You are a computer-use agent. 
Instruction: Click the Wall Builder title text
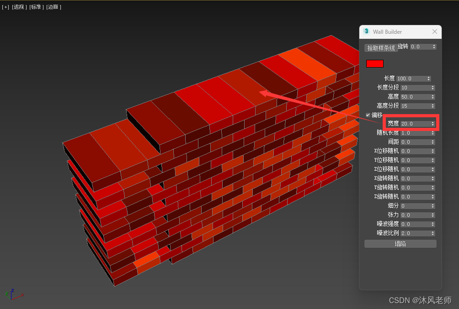[x=387, y=32]
